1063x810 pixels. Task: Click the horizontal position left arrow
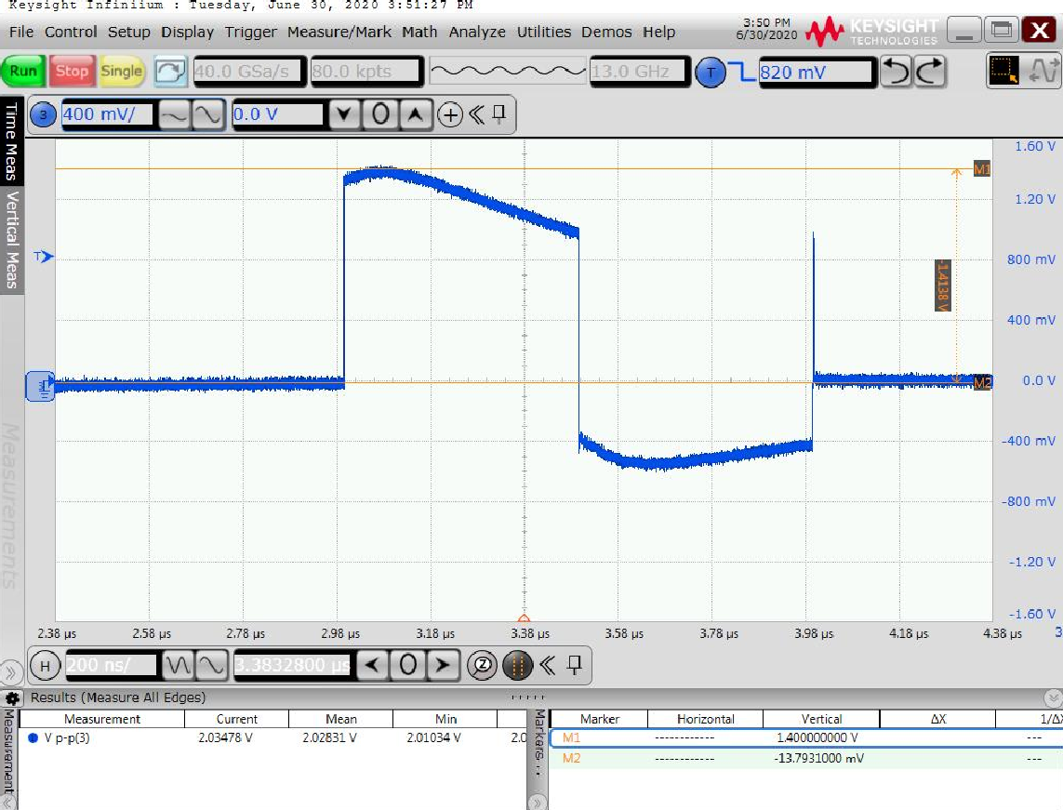coord(371,666)
